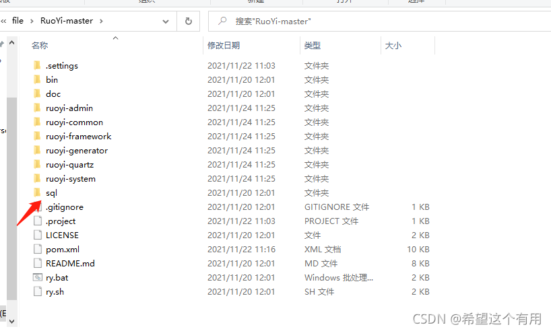Image resolution: width=551 pixels, height=331 pixels.
Task: Select the ry.sh file icon
Action: [x=37, y=291]
